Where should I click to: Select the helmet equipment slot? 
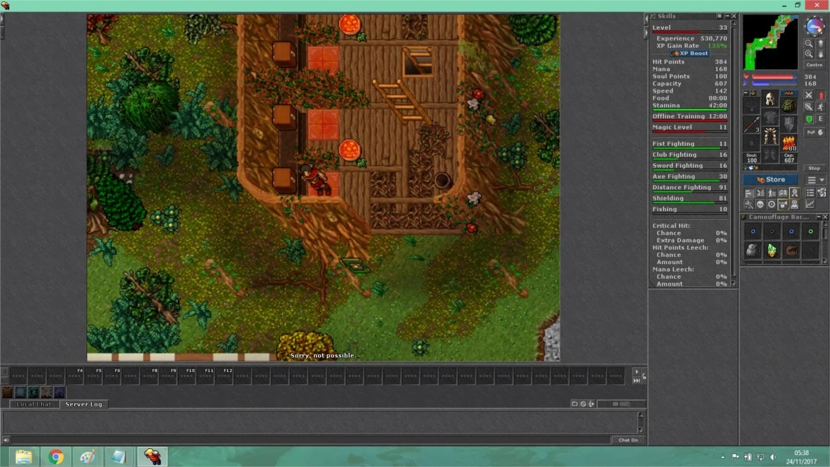tap(770, 99)
